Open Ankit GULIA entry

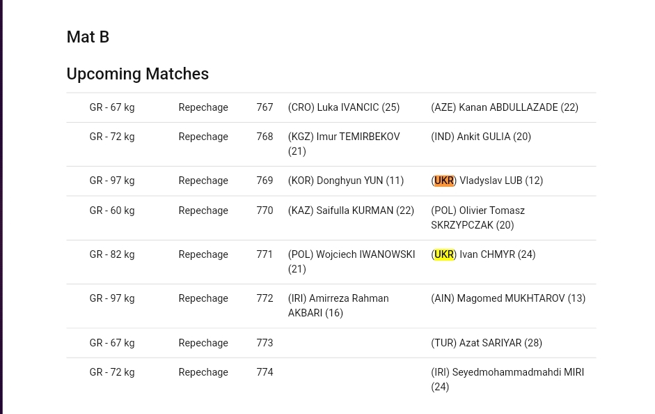[481, 137]
